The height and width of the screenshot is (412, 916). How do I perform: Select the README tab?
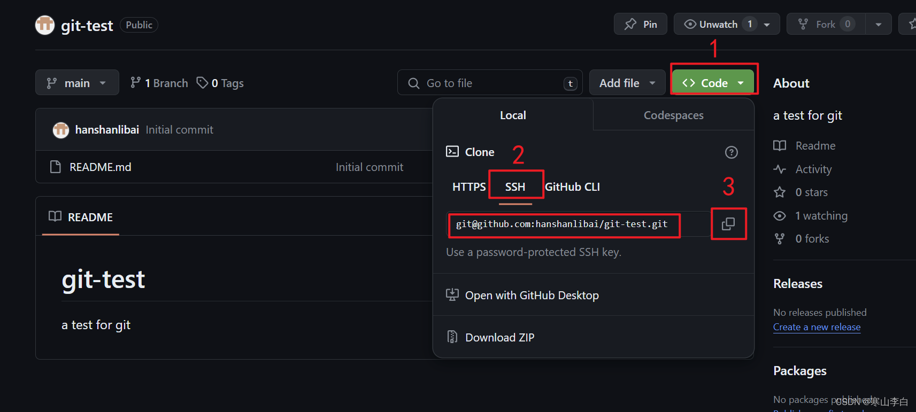[81, 217]
